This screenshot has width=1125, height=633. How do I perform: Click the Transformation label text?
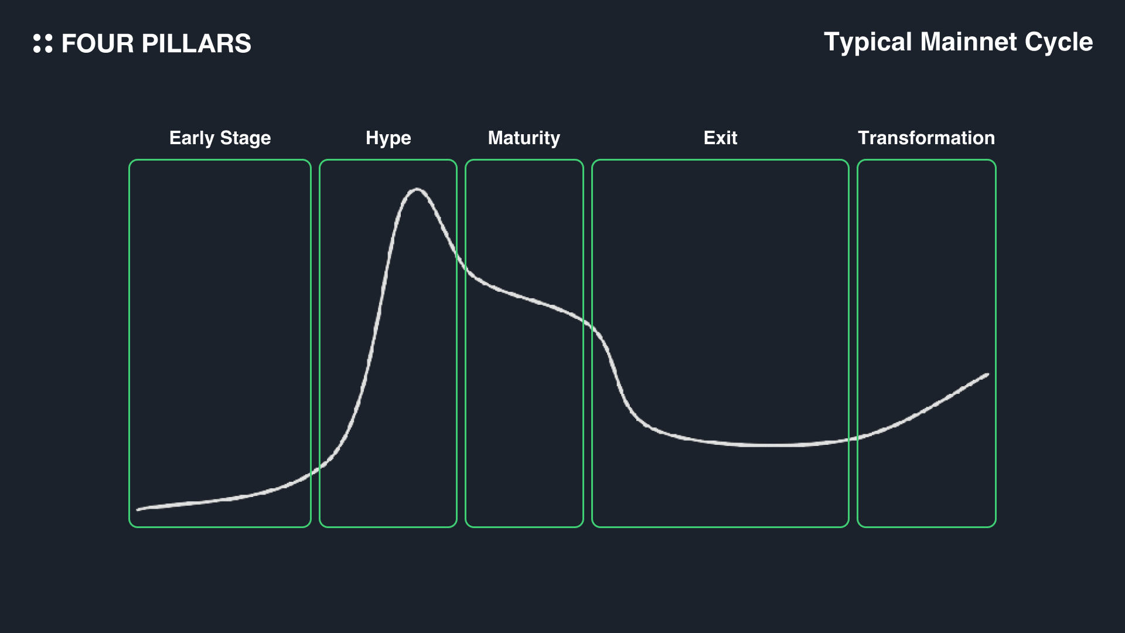[x=926, y=138]
